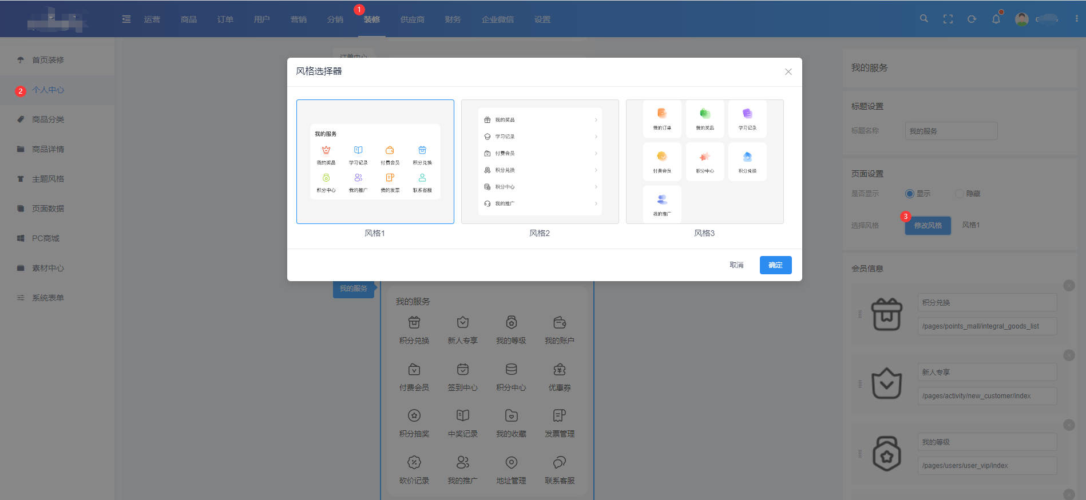Click the 修改风格 button

tap(928, 226)
